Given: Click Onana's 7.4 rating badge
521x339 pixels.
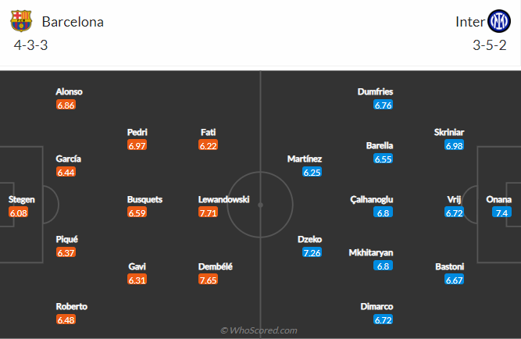Looking at the screenshot, I should tap(501, 212).
